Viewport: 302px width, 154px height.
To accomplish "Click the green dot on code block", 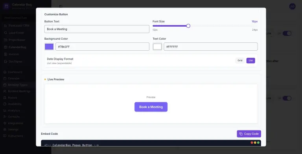I will click(258, 143).
